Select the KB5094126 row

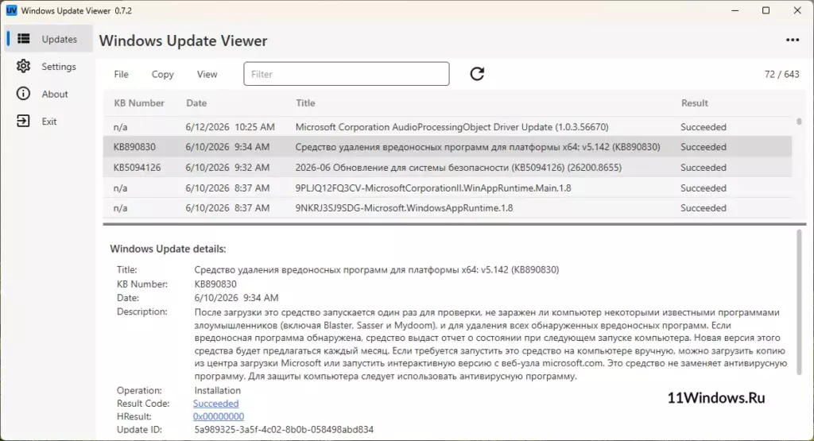point(448,167)
